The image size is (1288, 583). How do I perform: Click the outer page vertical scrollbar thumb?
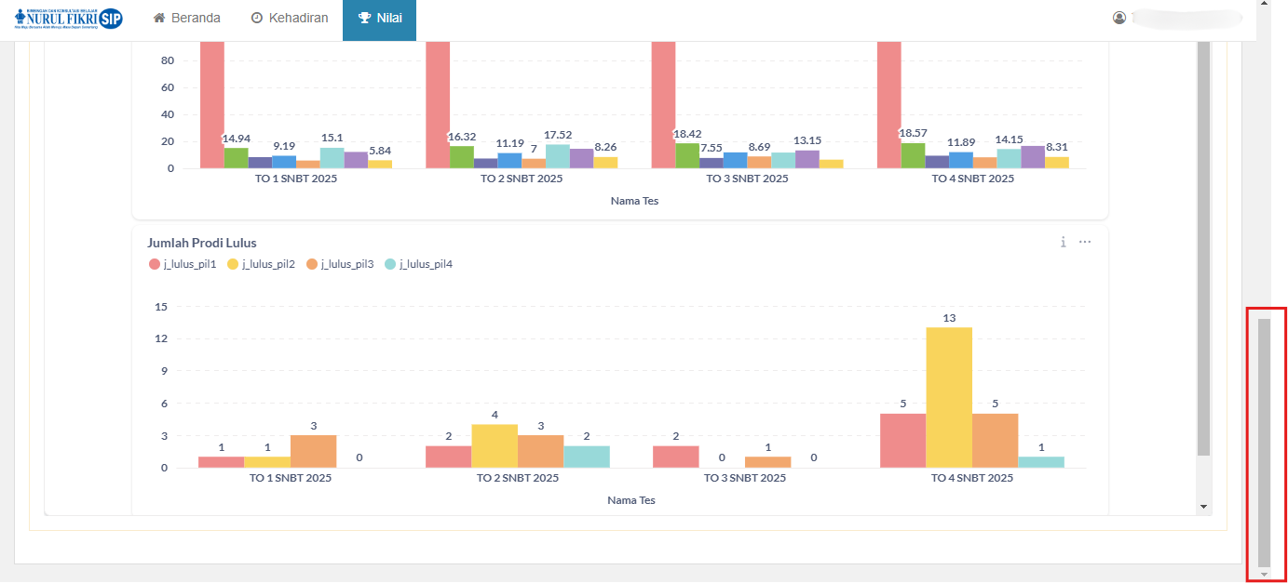pos(1264,442)
